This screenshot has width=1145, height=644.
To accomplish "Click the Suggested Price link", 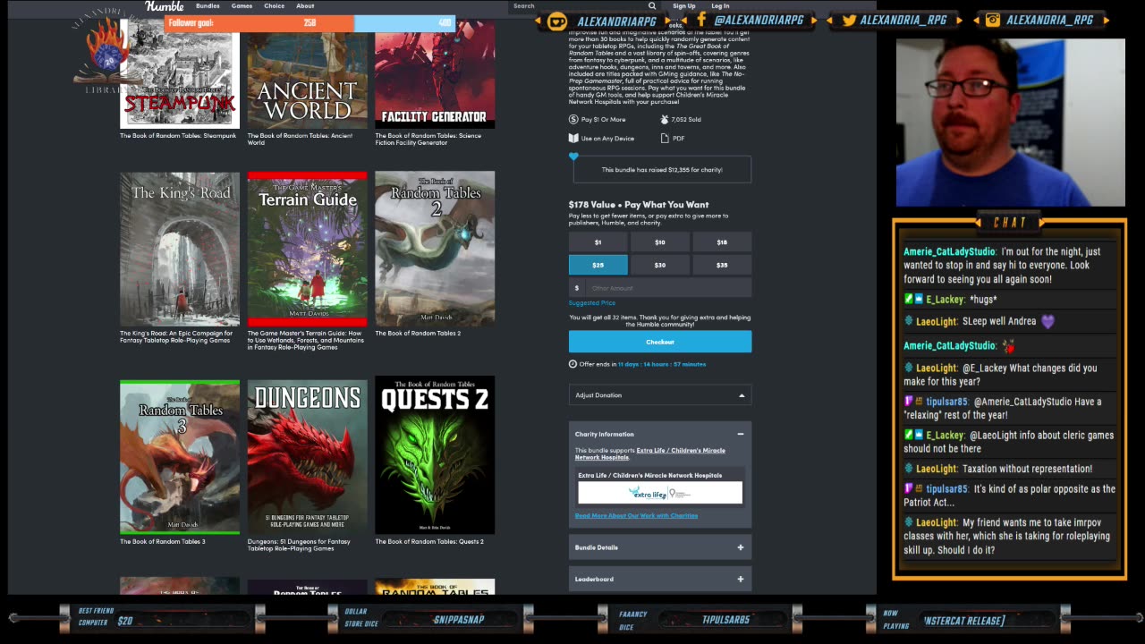I will tap(592, 303).
